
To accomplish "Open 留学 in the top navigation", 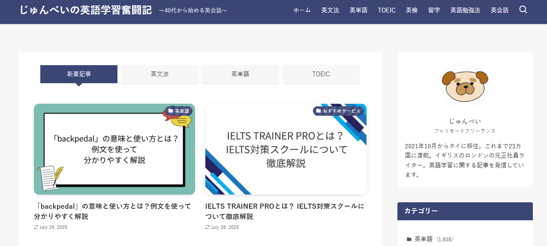I will tap(434, 10).
